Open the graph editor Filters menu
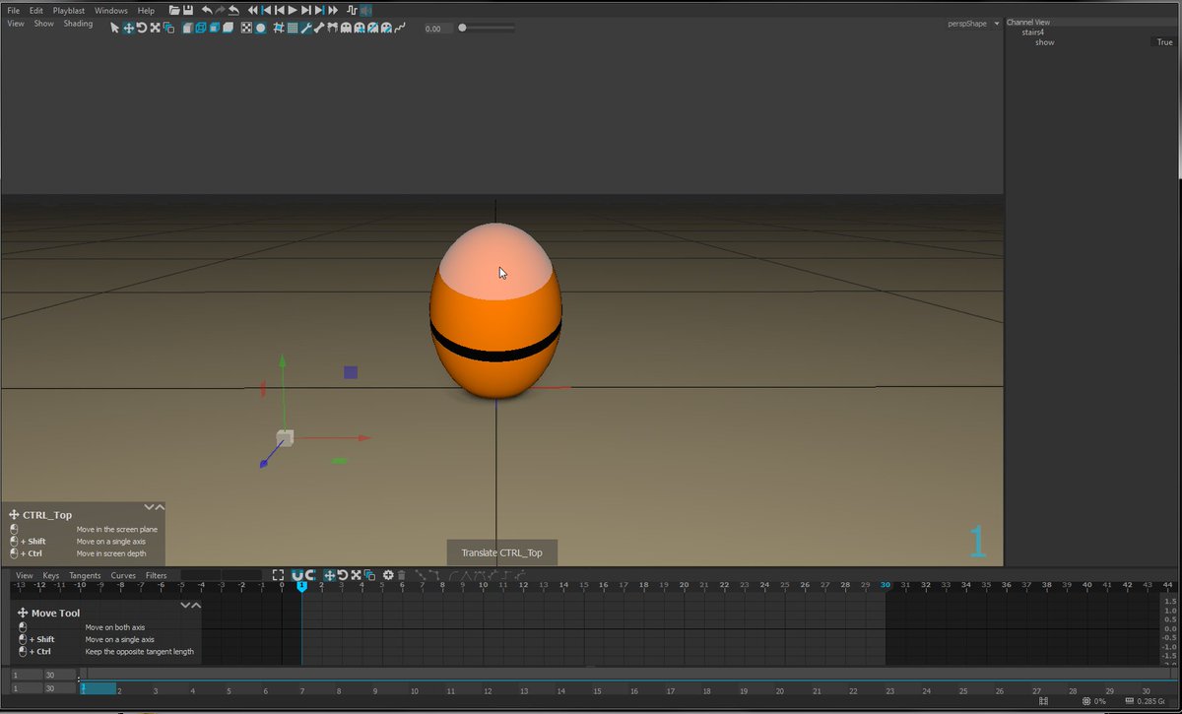 pyautogui.click(x=157, y=575)
